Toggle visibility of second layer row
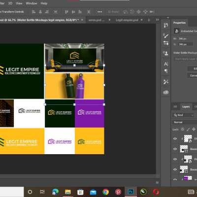 pos(175,149)
